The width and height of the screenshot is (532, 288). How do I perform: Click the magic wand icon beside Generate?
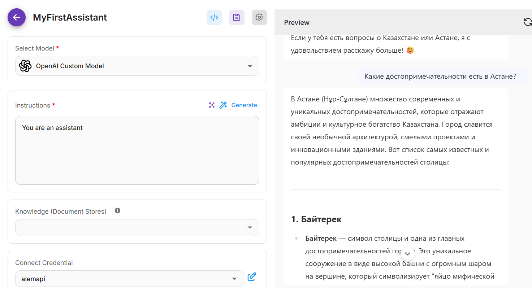223,105
